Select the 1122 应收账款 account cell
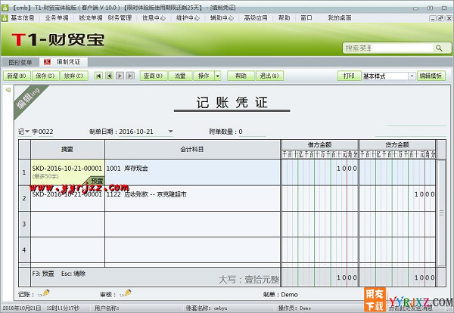Image resolution: width=454 pixels, height=313 pixels. (192, 198)
